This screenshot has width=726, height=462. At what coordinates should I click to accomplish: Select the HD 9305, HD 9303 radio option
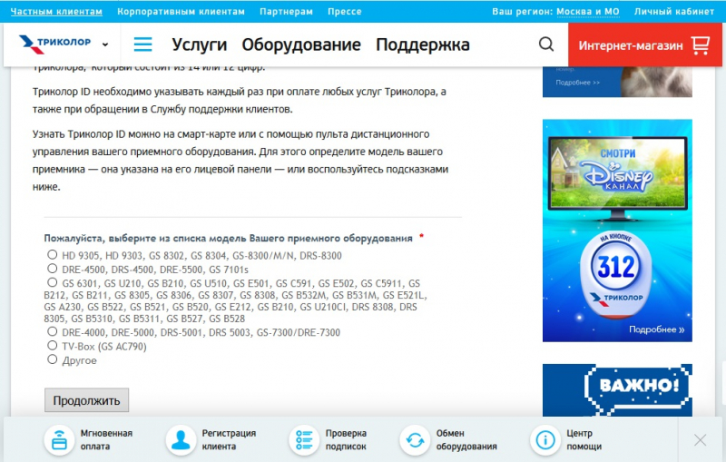click(52, 256)
